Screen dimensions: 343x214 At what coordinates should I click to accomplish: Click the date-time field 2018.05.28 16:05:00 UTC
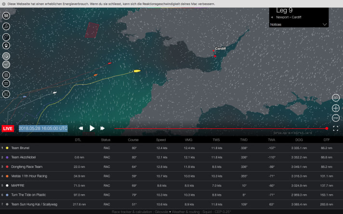pyautogui.click(x=43, y=128)
